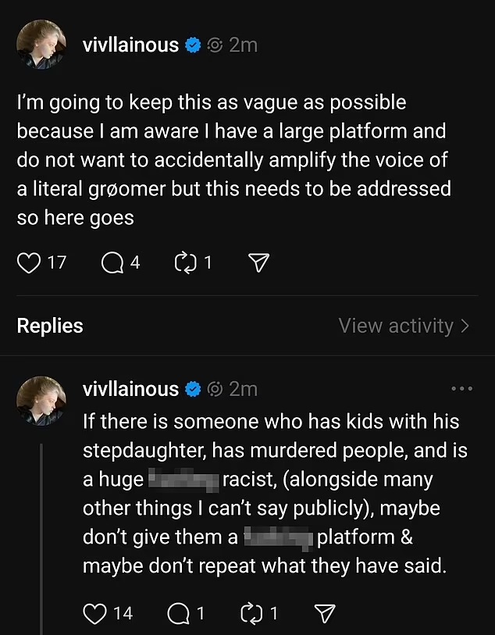Share the reply via send icon
Viewport: 495px width, 635px height.
323,613
